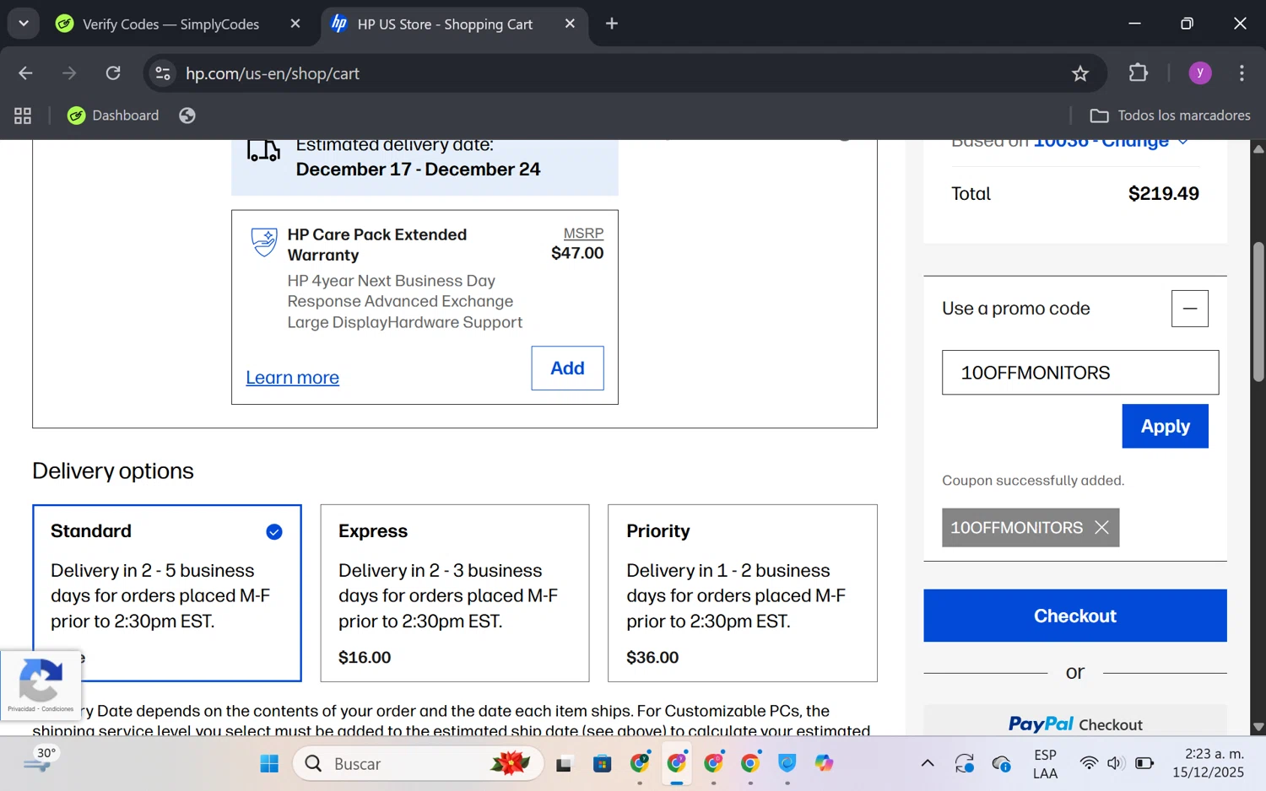Show hidden system tray icons
The width and height of the screenshot is (1266, 791).
(x=928, y=764)
